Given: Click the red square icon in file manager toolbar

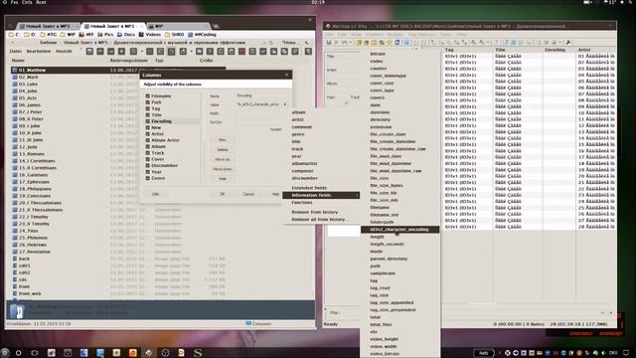Looking at the screenshot, I should (x=241, y=51).
